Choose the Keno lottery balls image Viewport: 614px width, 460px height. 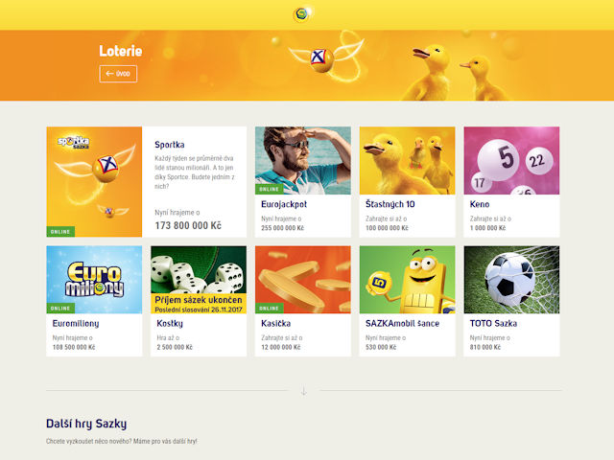[511, 160]
